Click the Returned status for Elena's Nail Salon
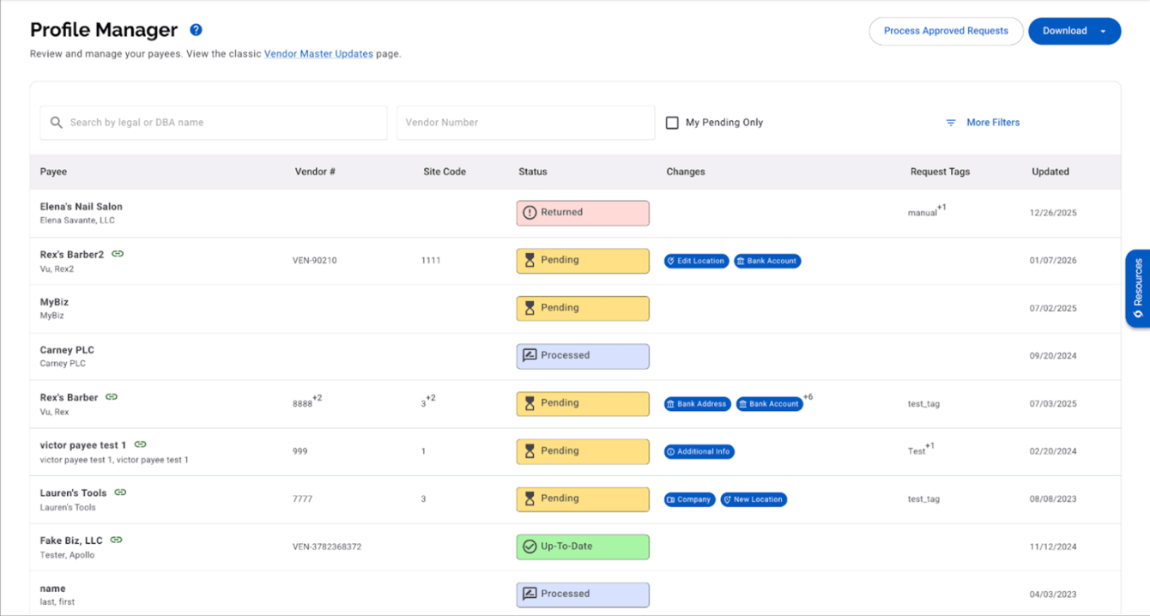The width and height of the screenshot is (1150, 616). tap(583, 213)
